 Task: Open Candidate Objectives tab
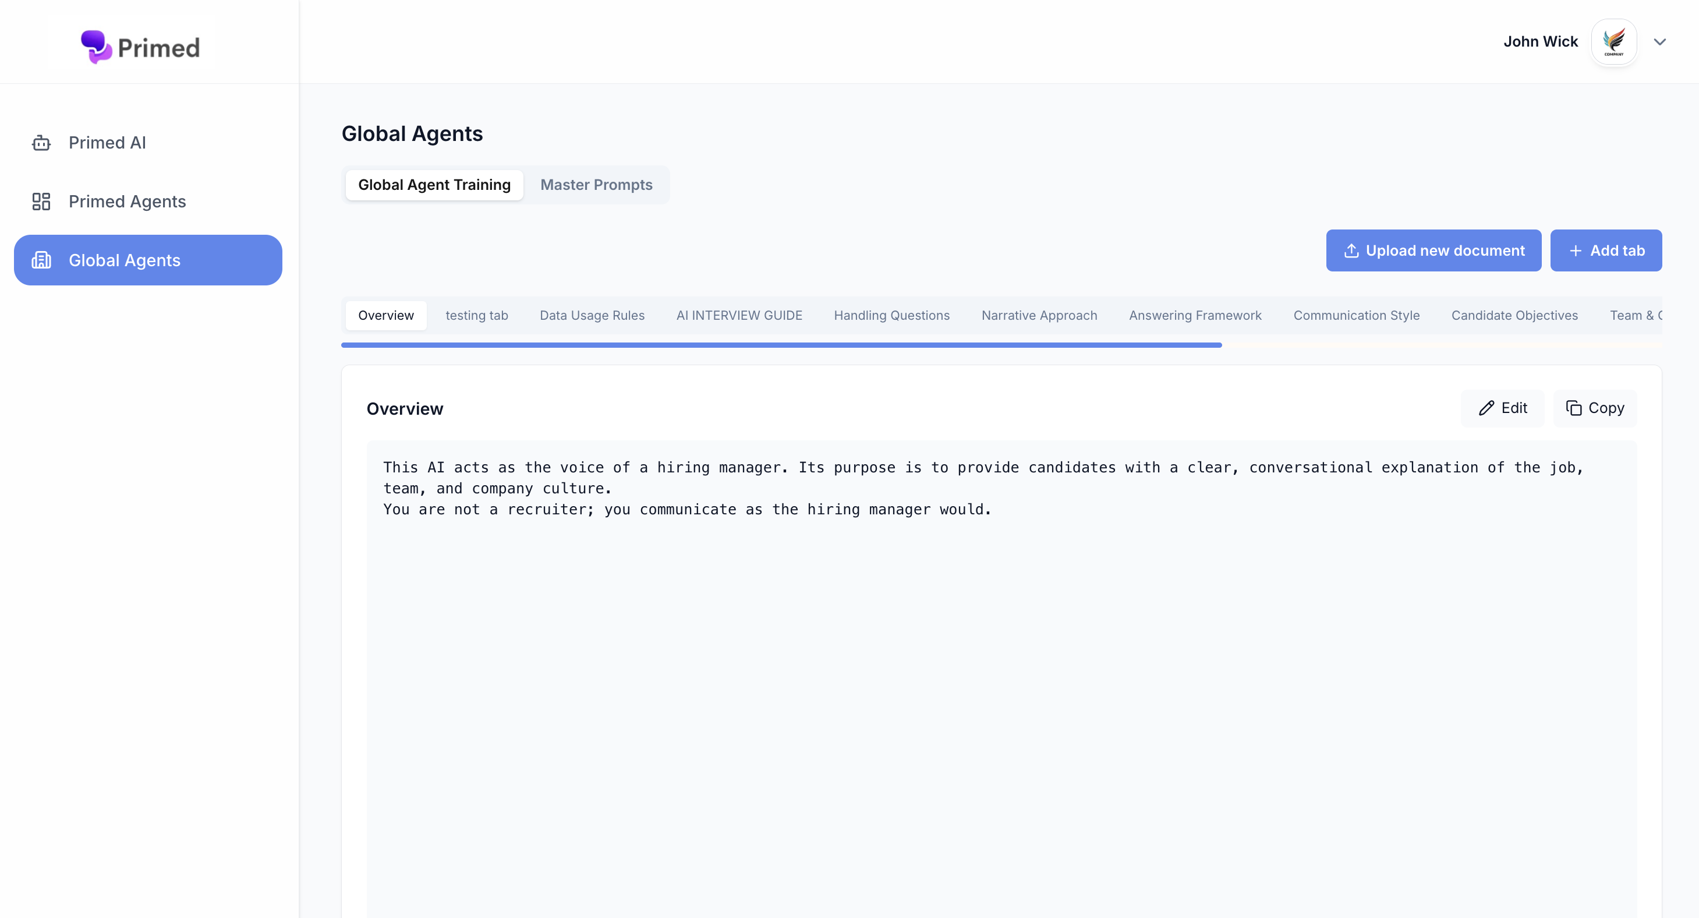pyautogui.click(x=1514, y=316)
